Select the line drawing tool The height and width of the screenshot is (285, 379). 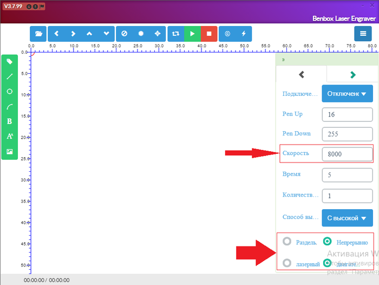[x=10, y=76]
